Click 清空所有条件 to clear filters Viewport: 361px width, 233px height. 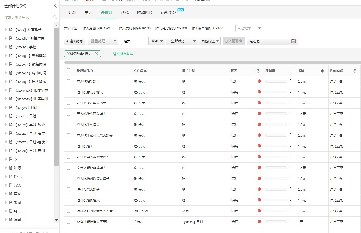click(123, 54)
